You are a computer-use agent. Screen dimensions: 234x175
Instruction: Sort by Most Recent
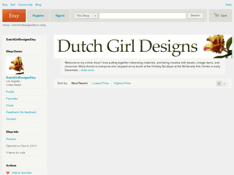click(80, 83)
